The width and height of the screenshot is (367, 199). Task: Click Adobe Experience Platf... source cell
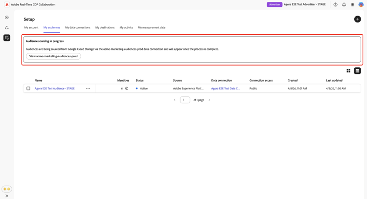pos(188,88)
